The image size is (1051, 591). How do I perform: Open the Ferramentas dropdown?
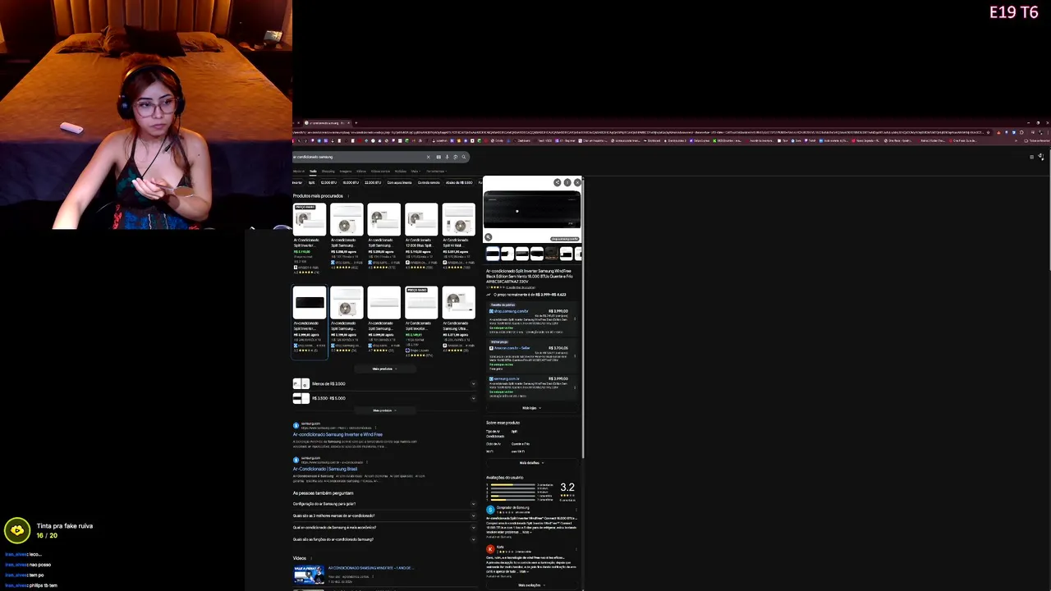pyautogui.click(x=436, y=172)
